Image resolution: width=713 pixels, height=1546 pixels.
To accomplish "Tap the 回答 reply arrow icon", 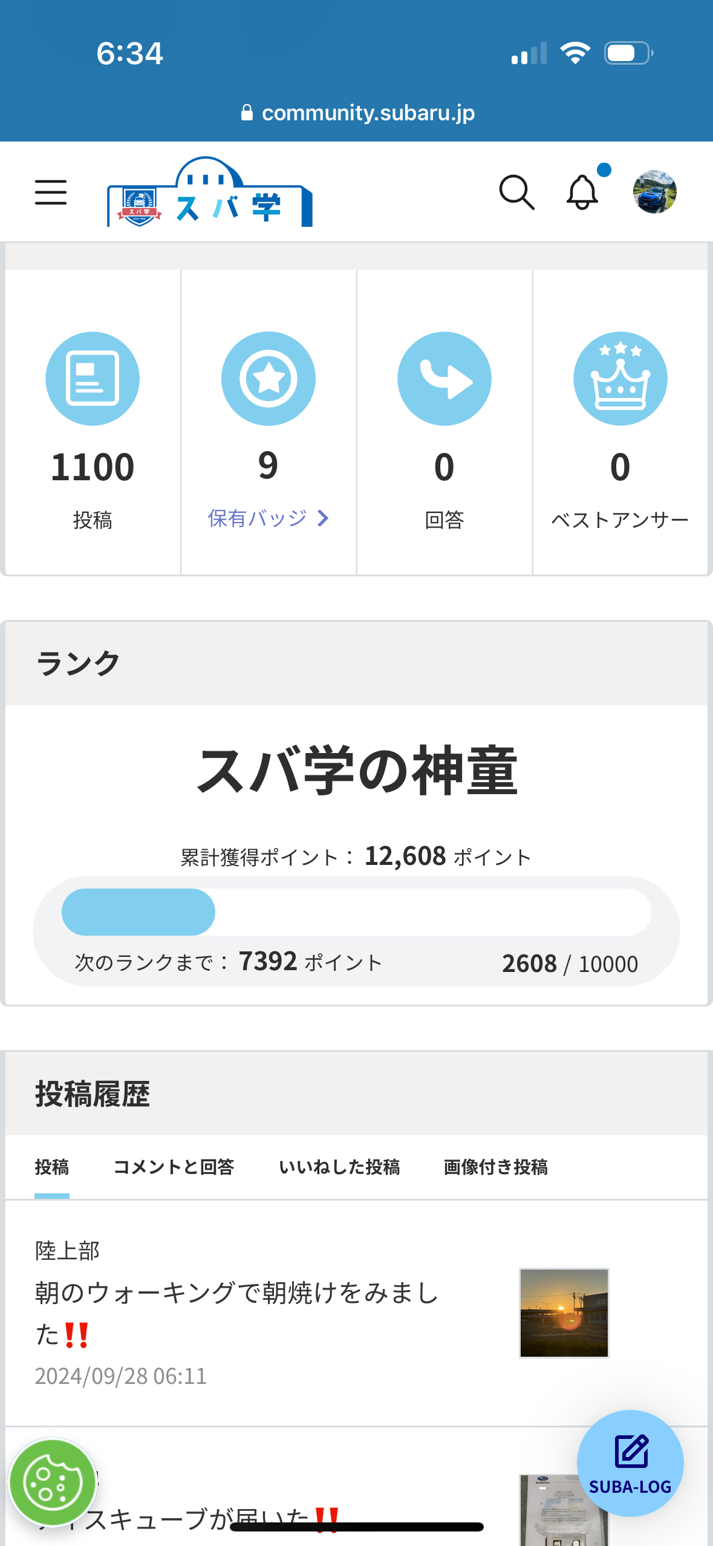I will [x=444, y=379].
